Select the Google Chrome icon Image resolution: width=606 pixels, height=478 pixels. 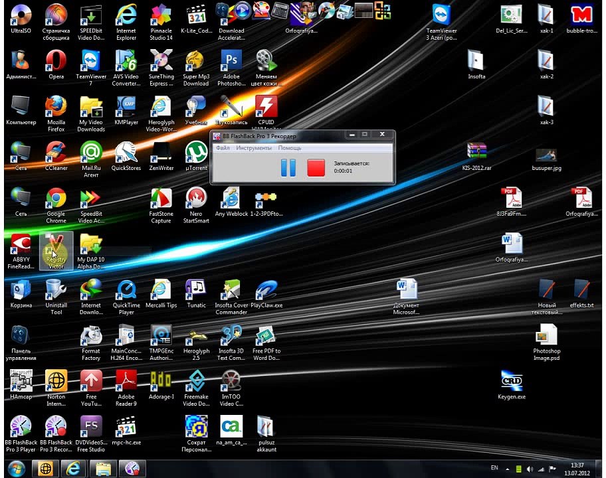pyautogui.click(x=56, y=205)
